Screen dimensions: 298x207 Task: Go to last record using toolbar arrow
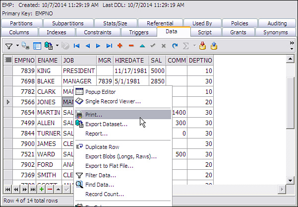[x=109, y=46]
